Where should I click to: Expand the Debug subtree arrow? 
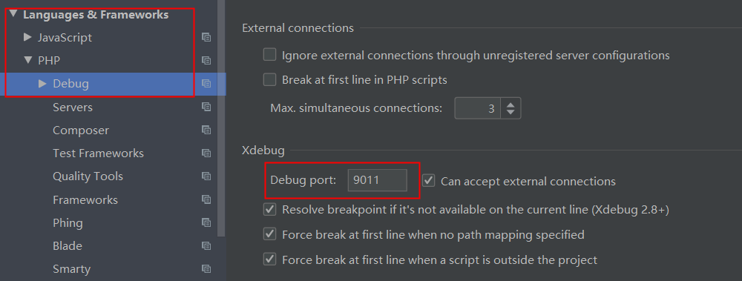[x=42, y=83]
